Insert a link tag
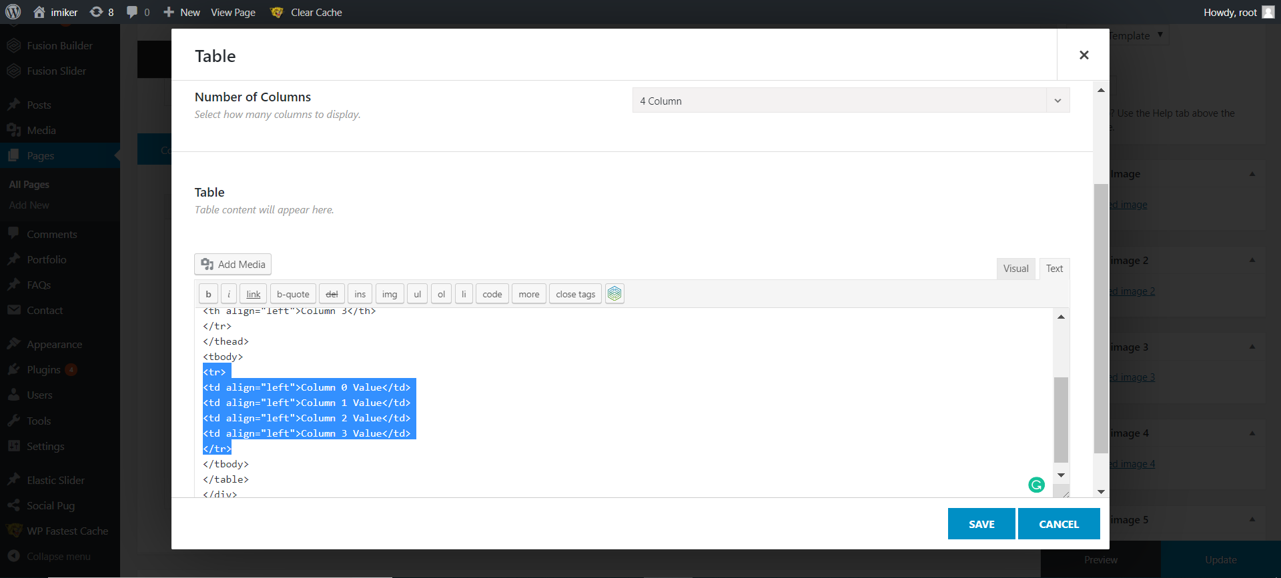Image resolution: width=1281 pixels, height=578 pixels. coord(254,294)
